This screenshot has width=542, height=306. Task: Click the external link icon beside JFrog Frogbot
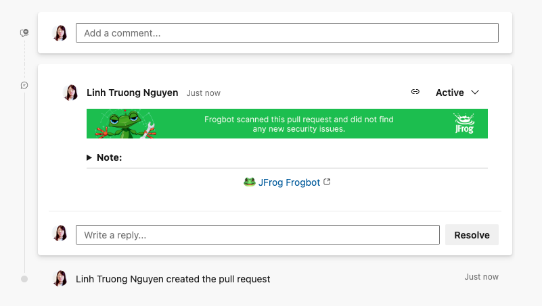328,182
